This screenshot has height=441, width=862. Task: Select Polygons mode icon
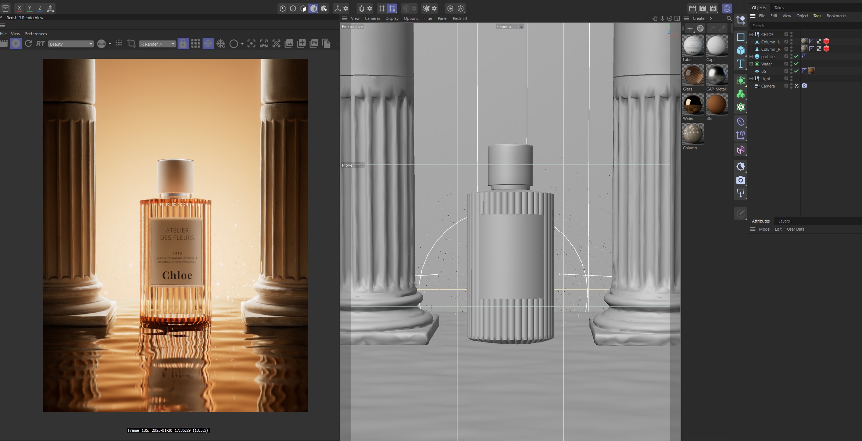click(303, 8)
